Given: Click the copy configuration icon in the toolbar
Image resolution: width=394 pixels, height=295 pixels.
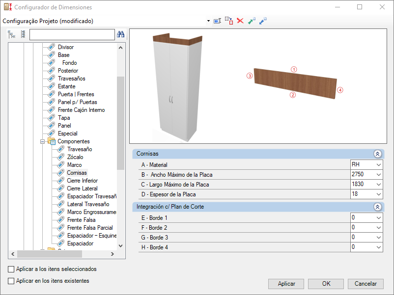Looking at the screenshot, I should (x=228, y=21).
